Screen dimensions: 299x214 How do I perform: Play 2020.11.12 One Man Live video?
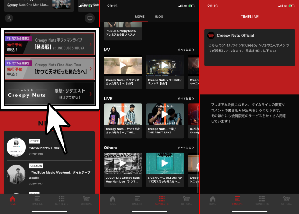123,163
